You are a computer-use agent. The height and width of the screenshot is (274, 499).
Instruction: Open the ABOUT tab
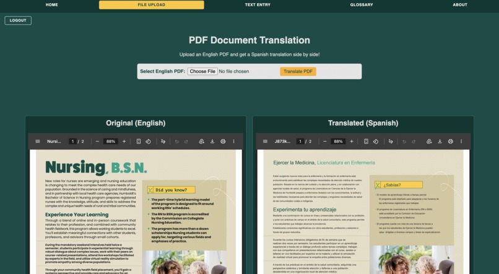click(460, 5)
